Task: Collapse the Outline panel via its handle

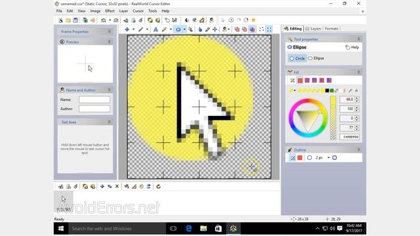Action: coord(359,149)
